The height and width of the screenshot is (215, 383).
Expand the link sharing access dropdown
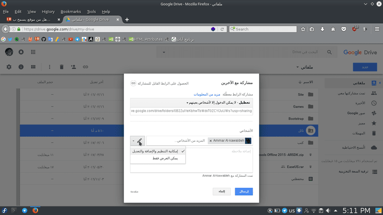tap(191, 102)
